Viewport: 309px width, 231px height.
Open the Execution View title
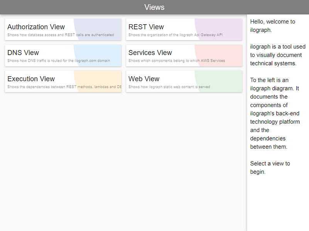click(x=31, y=79)
